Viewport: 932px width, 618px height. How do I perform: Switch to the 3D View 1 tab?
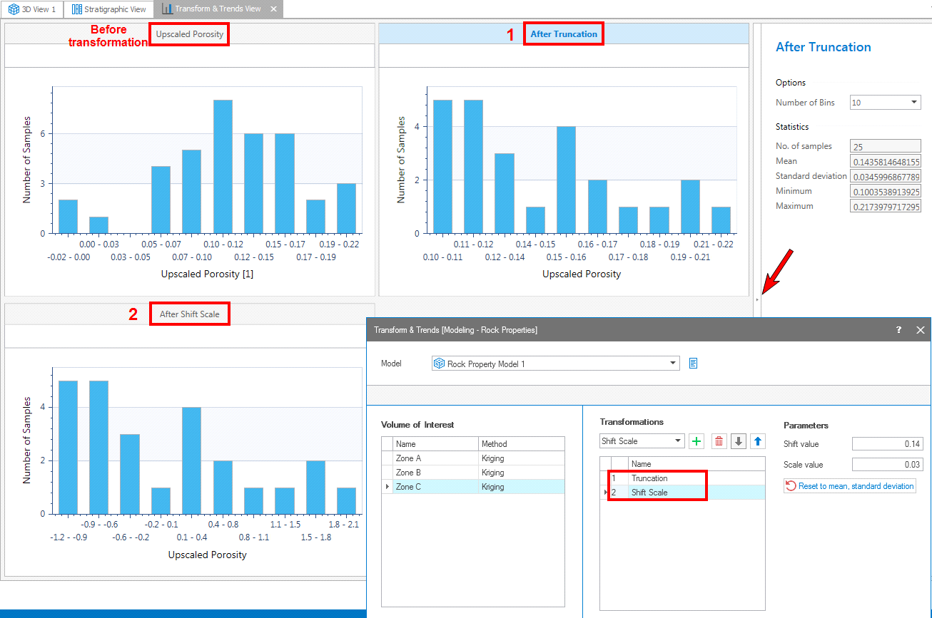coord(32,9)
